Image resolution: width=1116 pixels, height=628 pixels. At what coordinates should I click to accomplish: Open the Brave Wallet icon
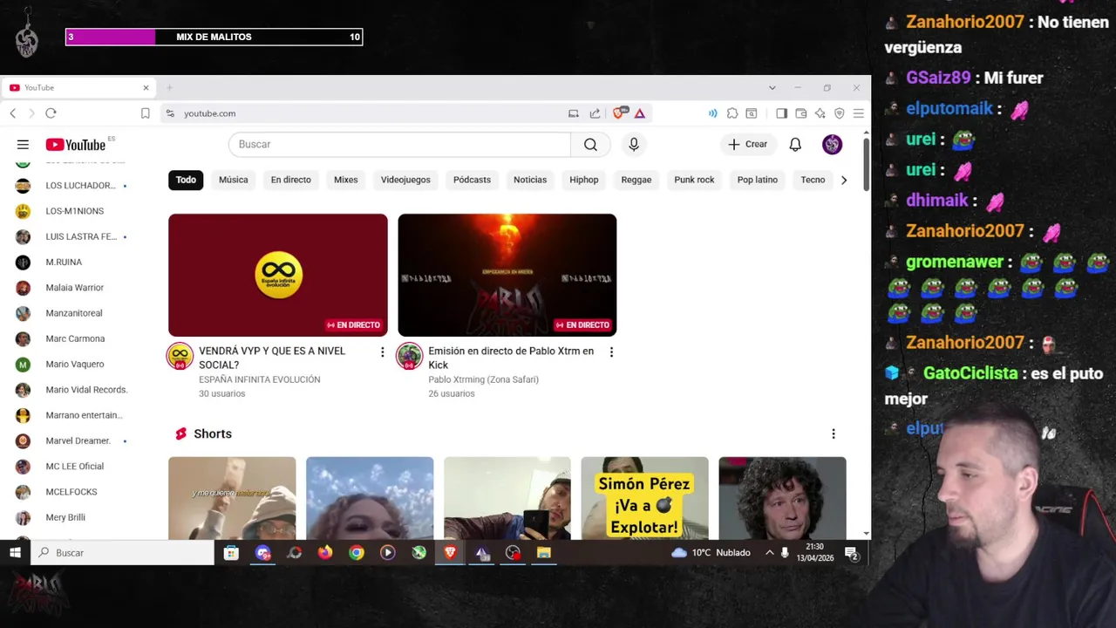coord(800,113)
